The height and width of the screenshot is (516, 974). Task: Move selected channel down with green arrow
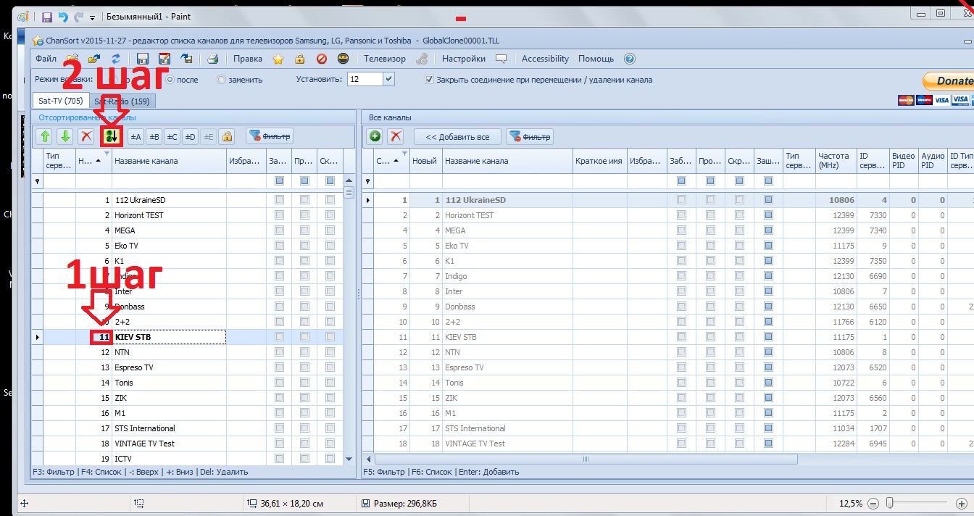tap(65, 136)
